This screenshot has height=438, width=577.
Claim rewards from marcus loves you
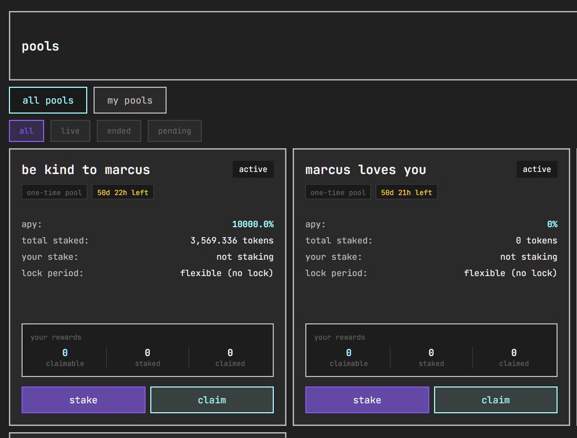pos(496,400)
